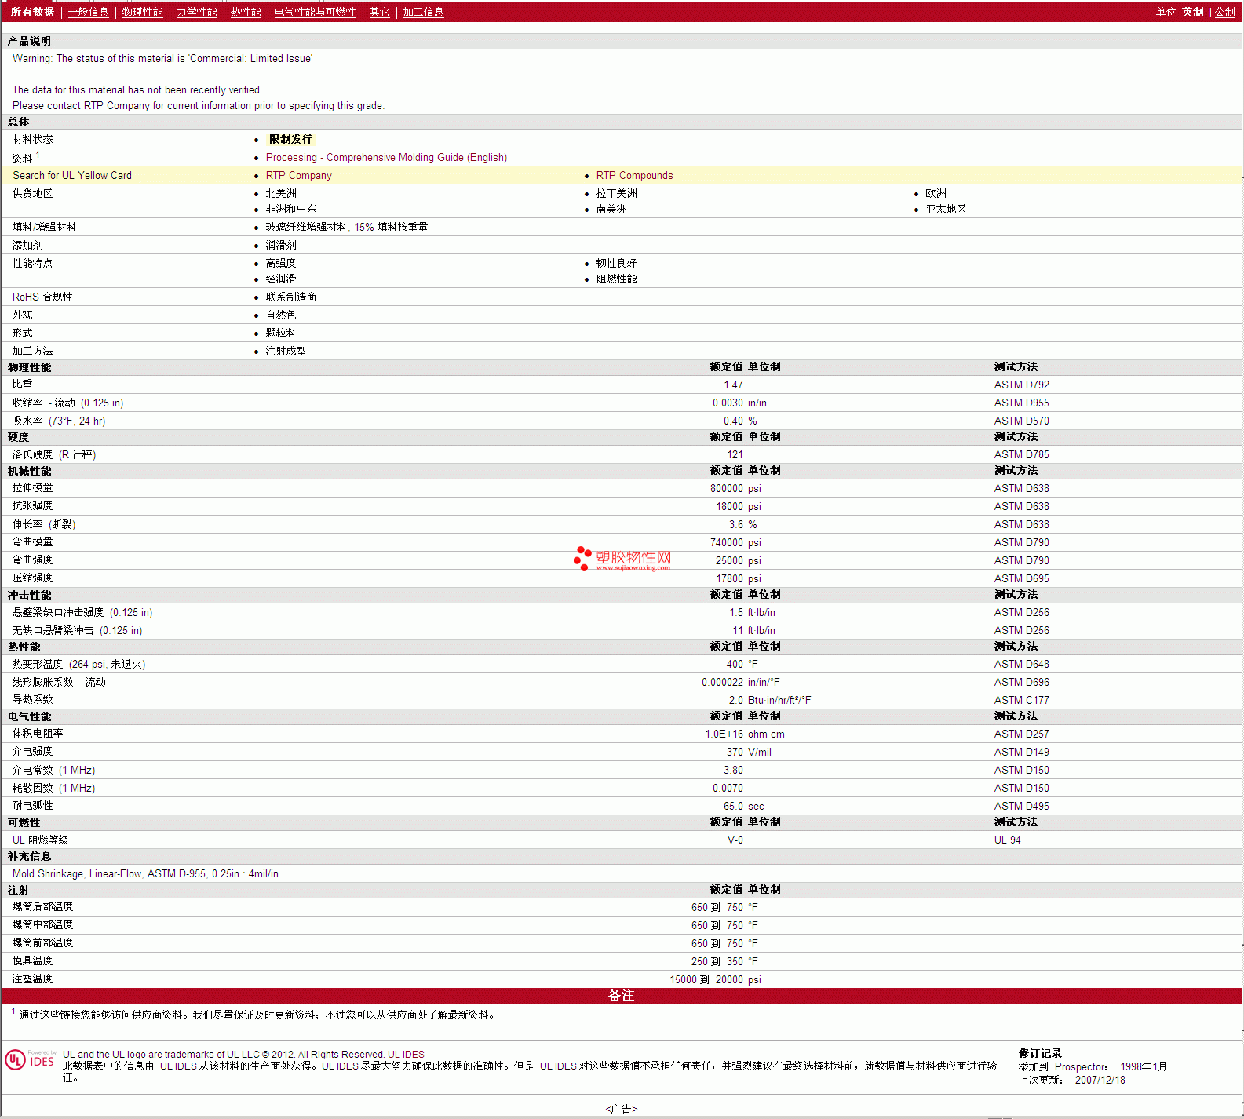Switch to the 物理性能 tab

(142, 13)
